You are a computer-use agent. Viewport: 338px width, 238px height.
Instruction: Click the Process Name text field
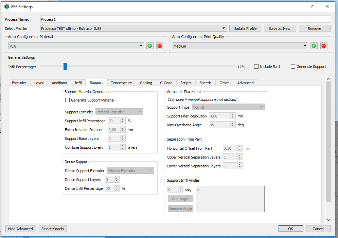(185, 19)
